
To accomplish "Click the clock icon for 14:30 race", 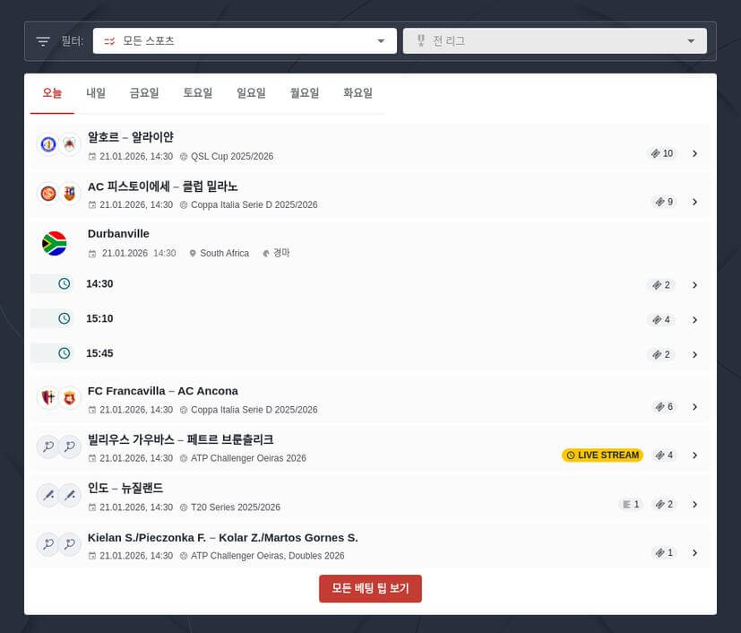I will tap(64, 284).
